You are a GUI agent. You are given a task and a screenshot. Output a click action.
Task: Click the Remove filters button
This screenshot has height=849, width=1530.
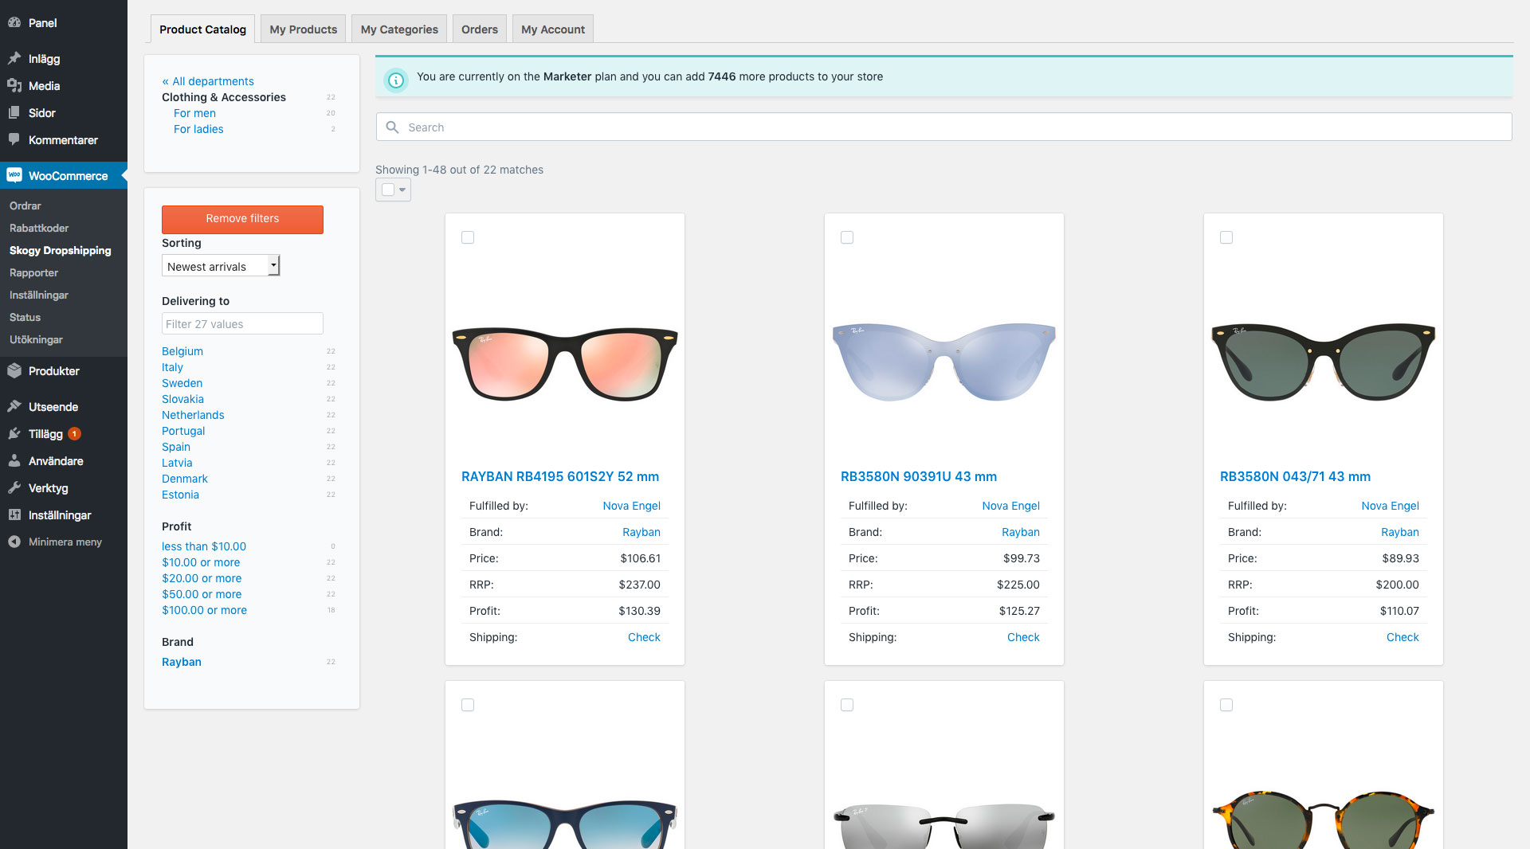(x=242, y=219)
